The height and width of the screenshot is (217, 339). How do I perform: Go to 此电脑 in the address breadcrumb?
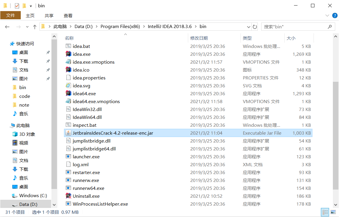(60, 27)
